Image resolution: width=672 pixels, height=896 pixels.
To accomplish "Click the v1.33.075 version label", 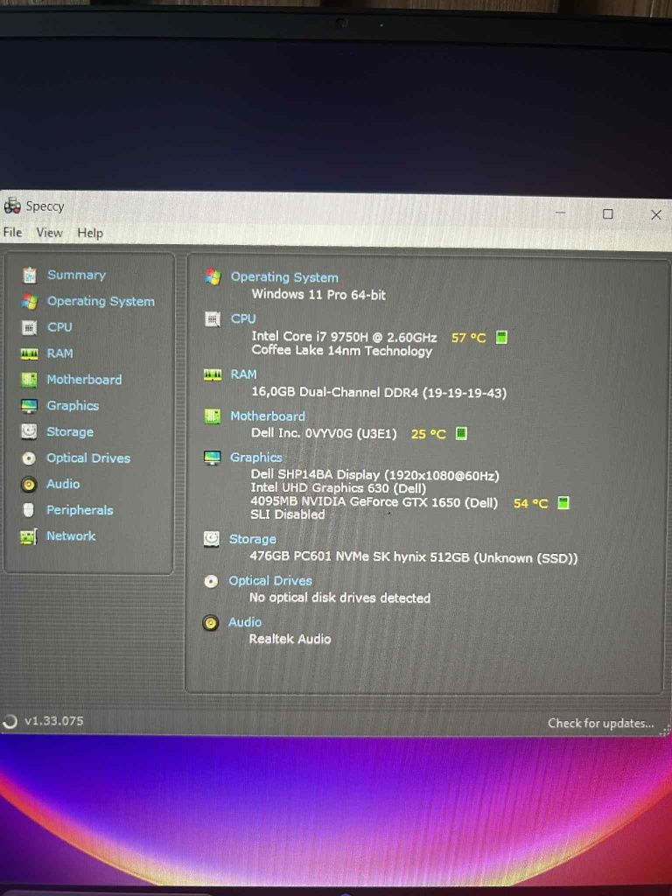I will coord(53,721).
